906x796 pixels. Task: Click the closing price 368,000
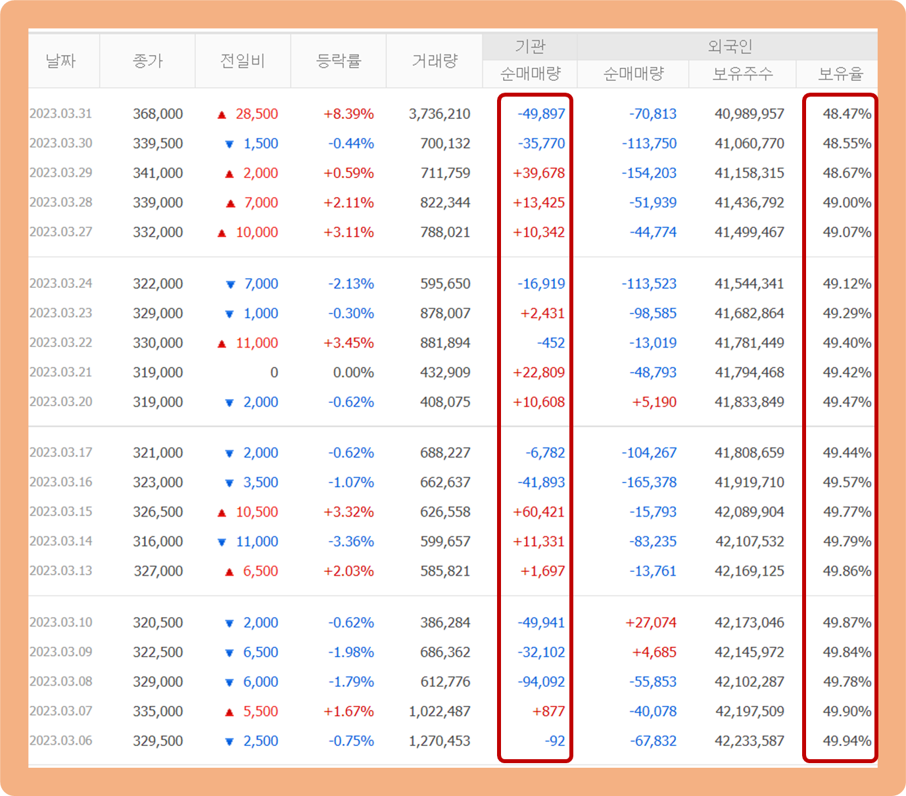(x=158, y=114)
